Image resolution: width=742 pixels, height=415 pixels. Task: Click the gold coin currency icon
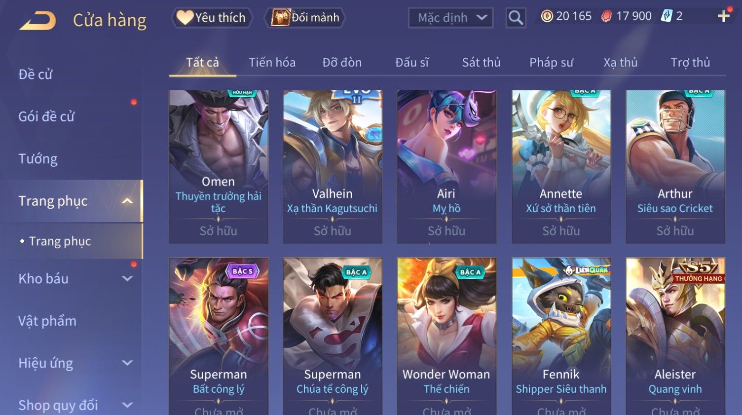pyautogui.click(x=547, y=16)
